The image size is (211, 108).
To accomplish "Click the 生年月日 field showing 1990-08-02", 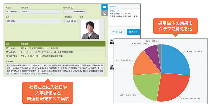I will (71, 21).
